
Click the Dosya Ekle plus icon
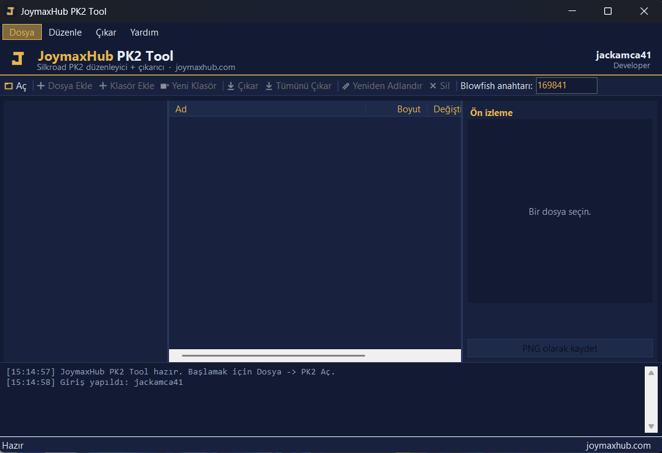[x=41, y=85]
